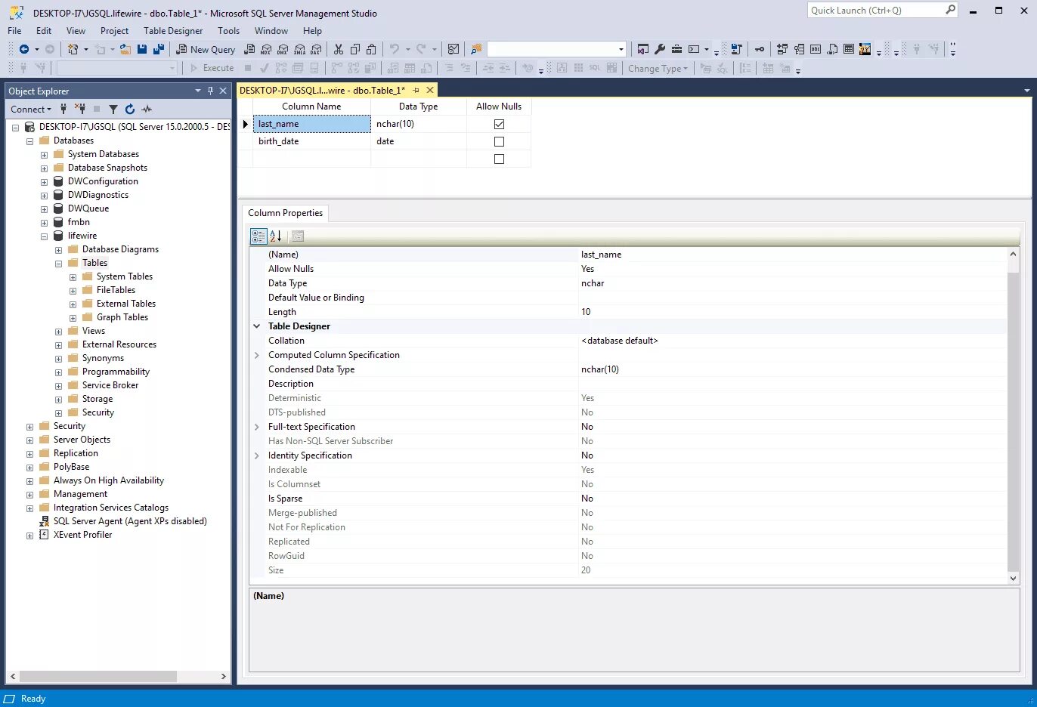Screen dimensions: 1037x707
Task: Click the Activity Monitor icon in the toolbar
Action: (453, 49)
